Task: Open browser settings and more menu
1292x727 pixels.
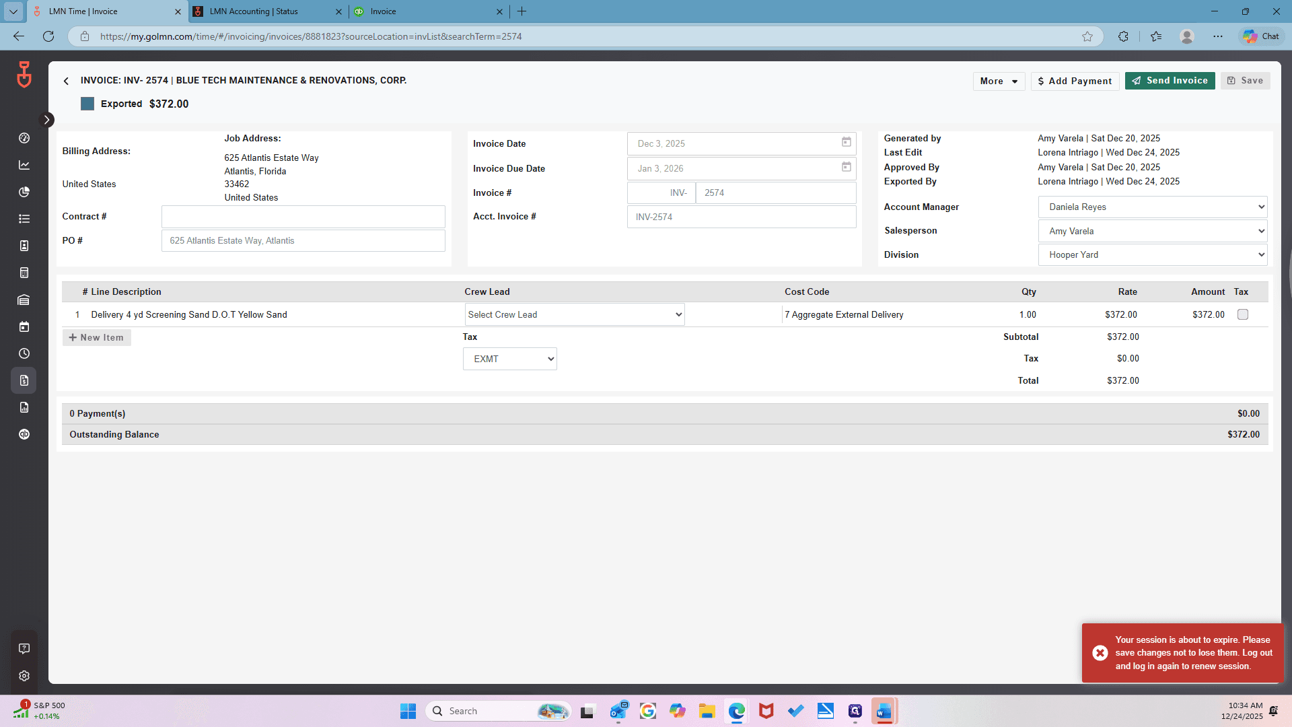Action: (x=1218, y=36)
